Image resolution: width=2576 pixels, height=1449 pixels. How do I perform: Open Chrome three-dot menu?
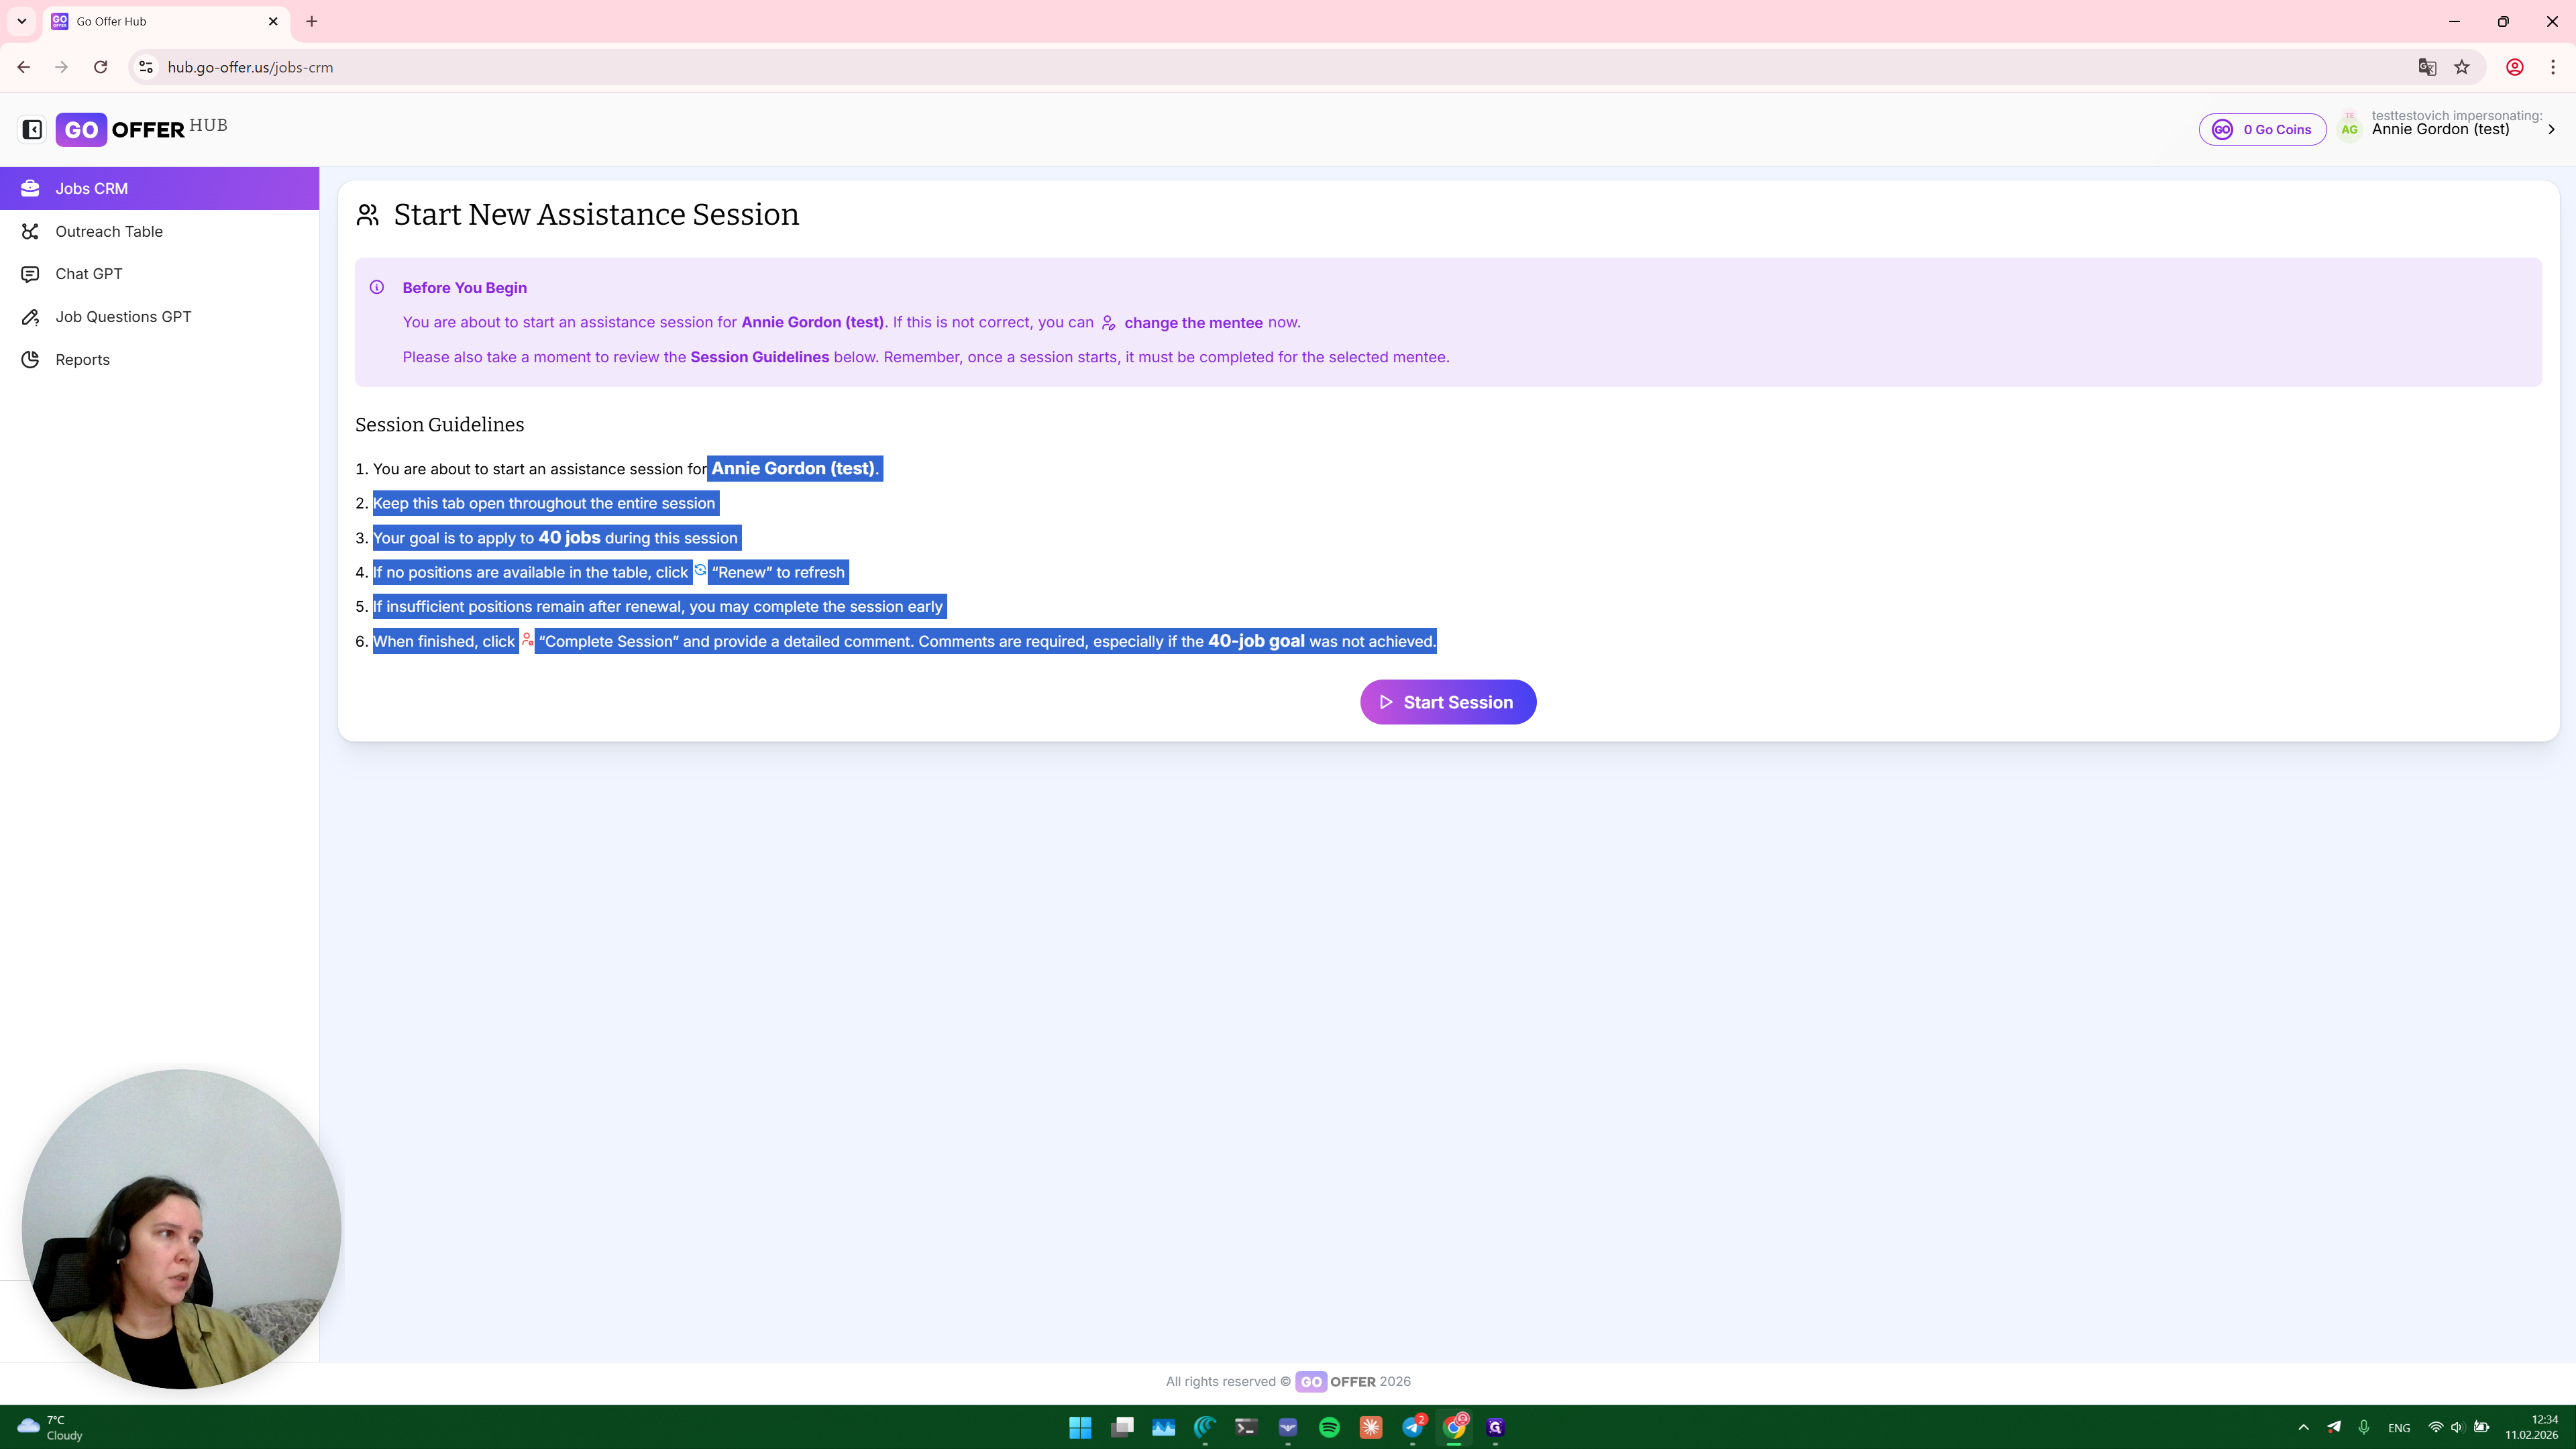click(2553, 67)
